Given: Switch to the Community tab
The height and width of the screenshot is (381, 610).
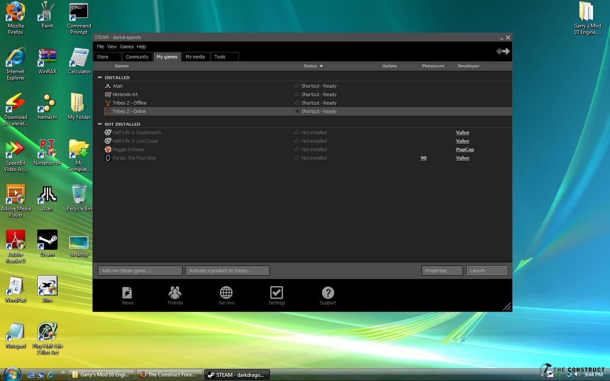Looking at the screenshot, I should pos(137,57).
